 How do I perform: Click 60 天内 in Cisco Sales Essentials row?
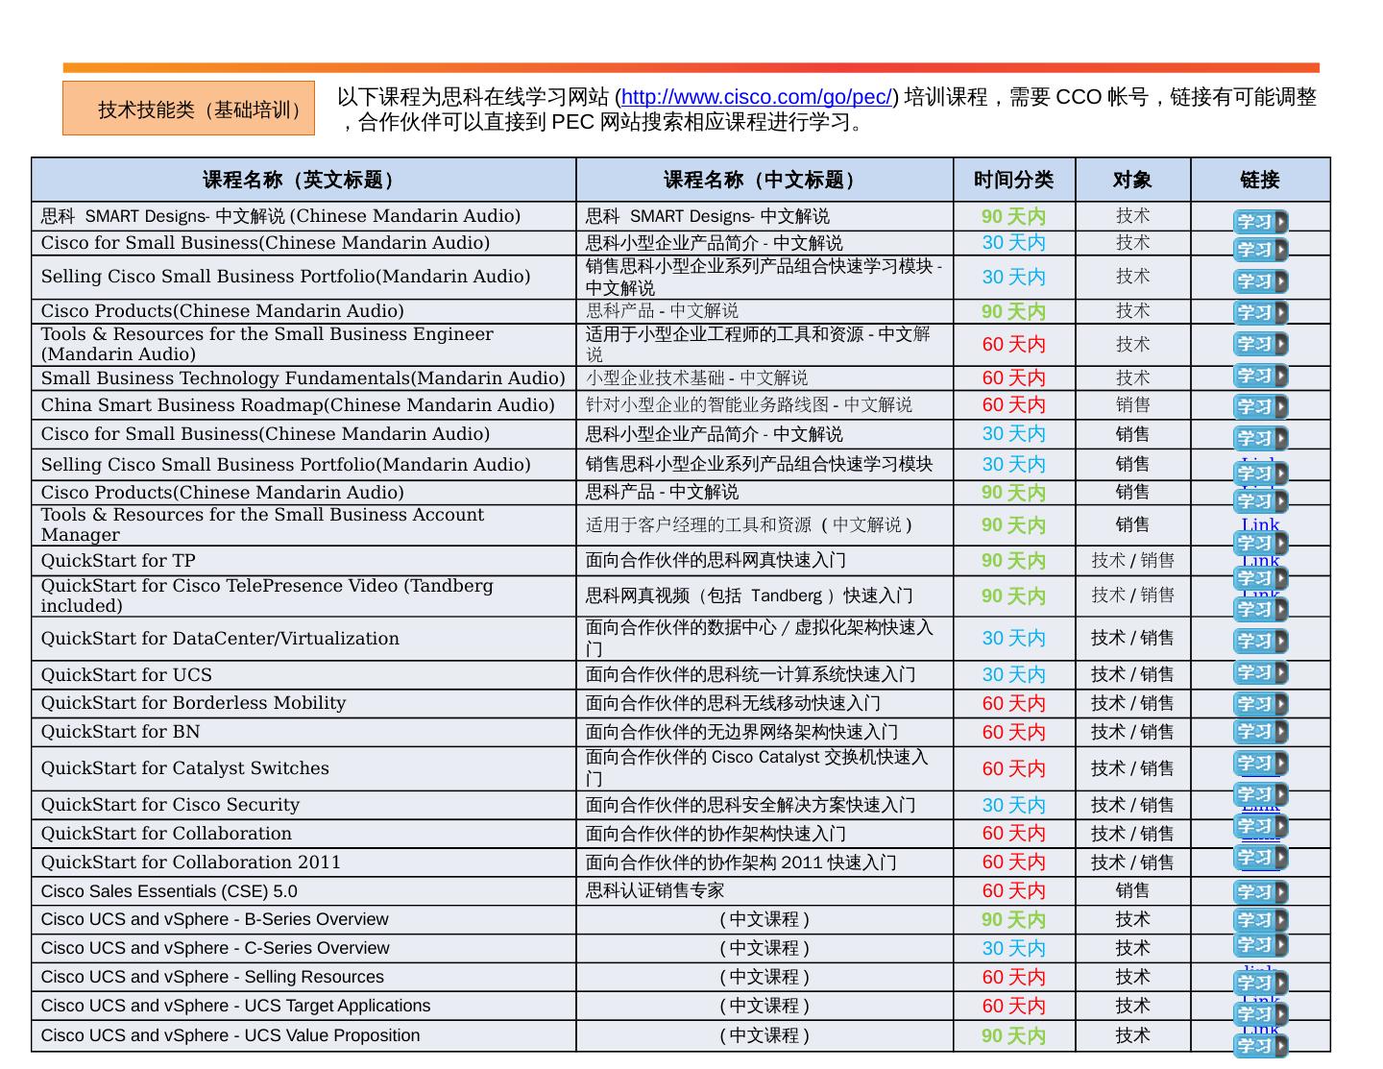coord(1013,891)
